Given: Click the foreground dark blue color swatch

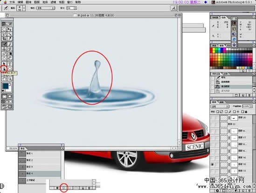Looking at the screenshot, I should pyautogui.click(x=6, y=86).
